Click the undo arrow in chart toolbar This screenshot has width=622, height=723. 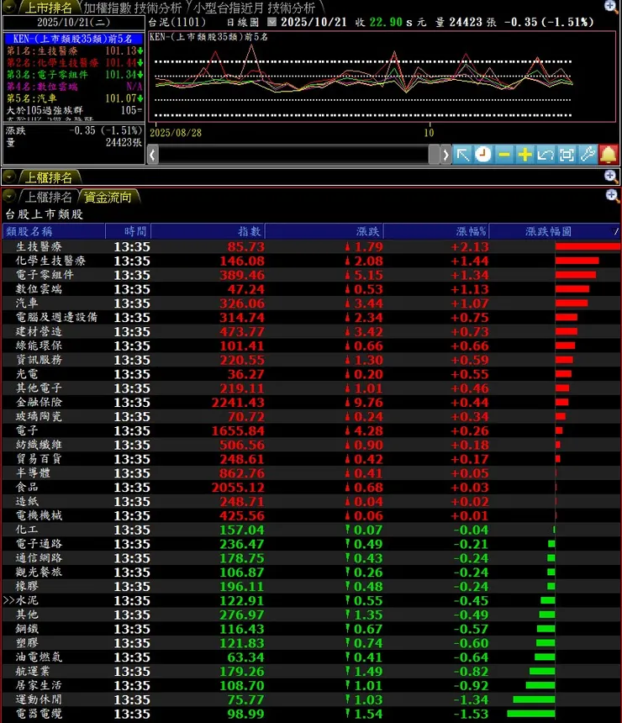(x=546, y=155)
